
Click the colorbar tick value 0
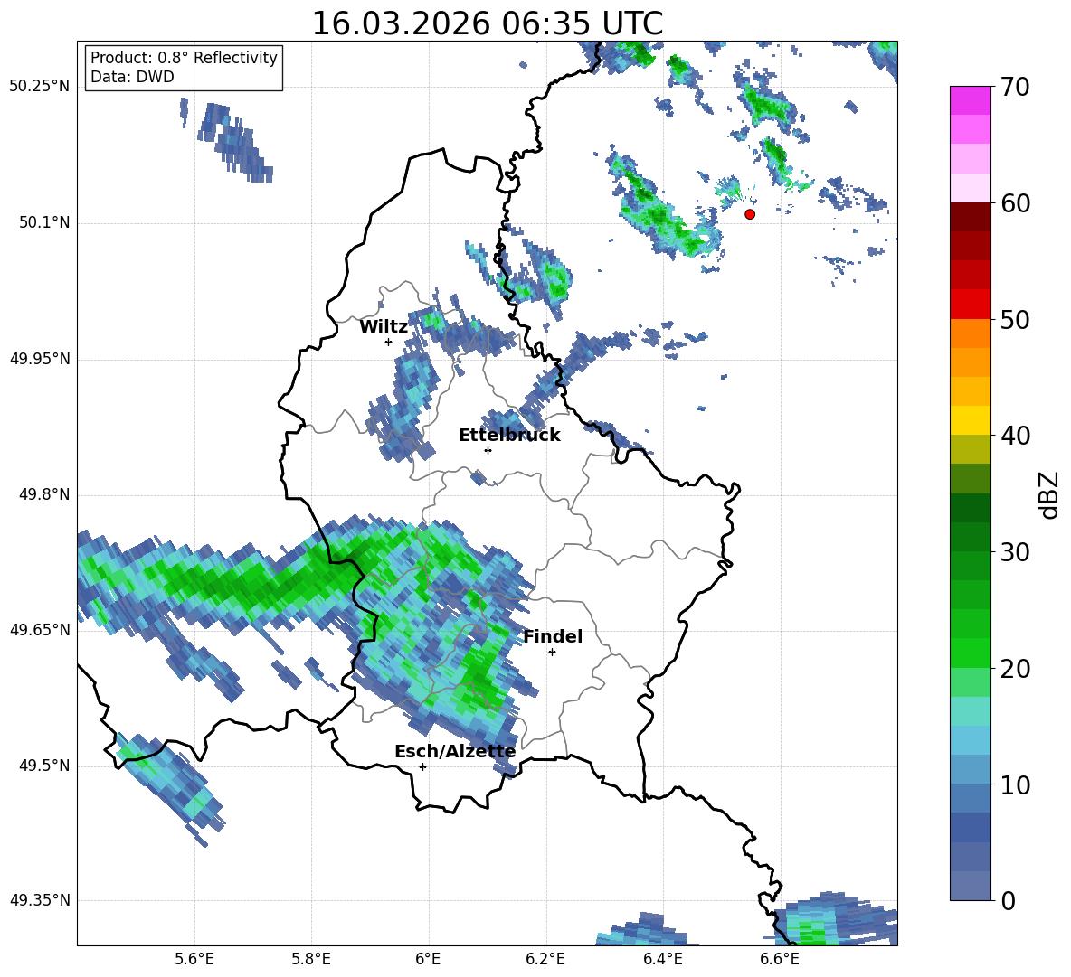click(x=1008, y=900)
